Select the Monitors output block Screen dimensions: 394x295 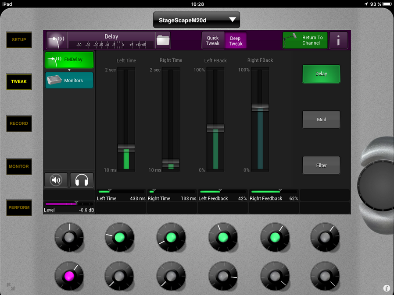tap(69, 81)
